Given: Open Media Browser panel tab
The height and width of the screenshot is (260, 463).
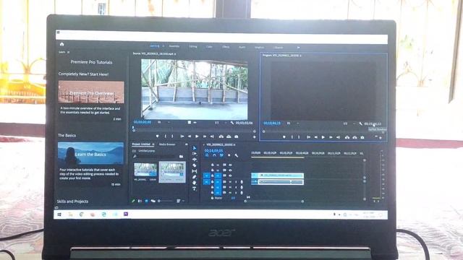Looking at the screenshot, I should (167, 144).
